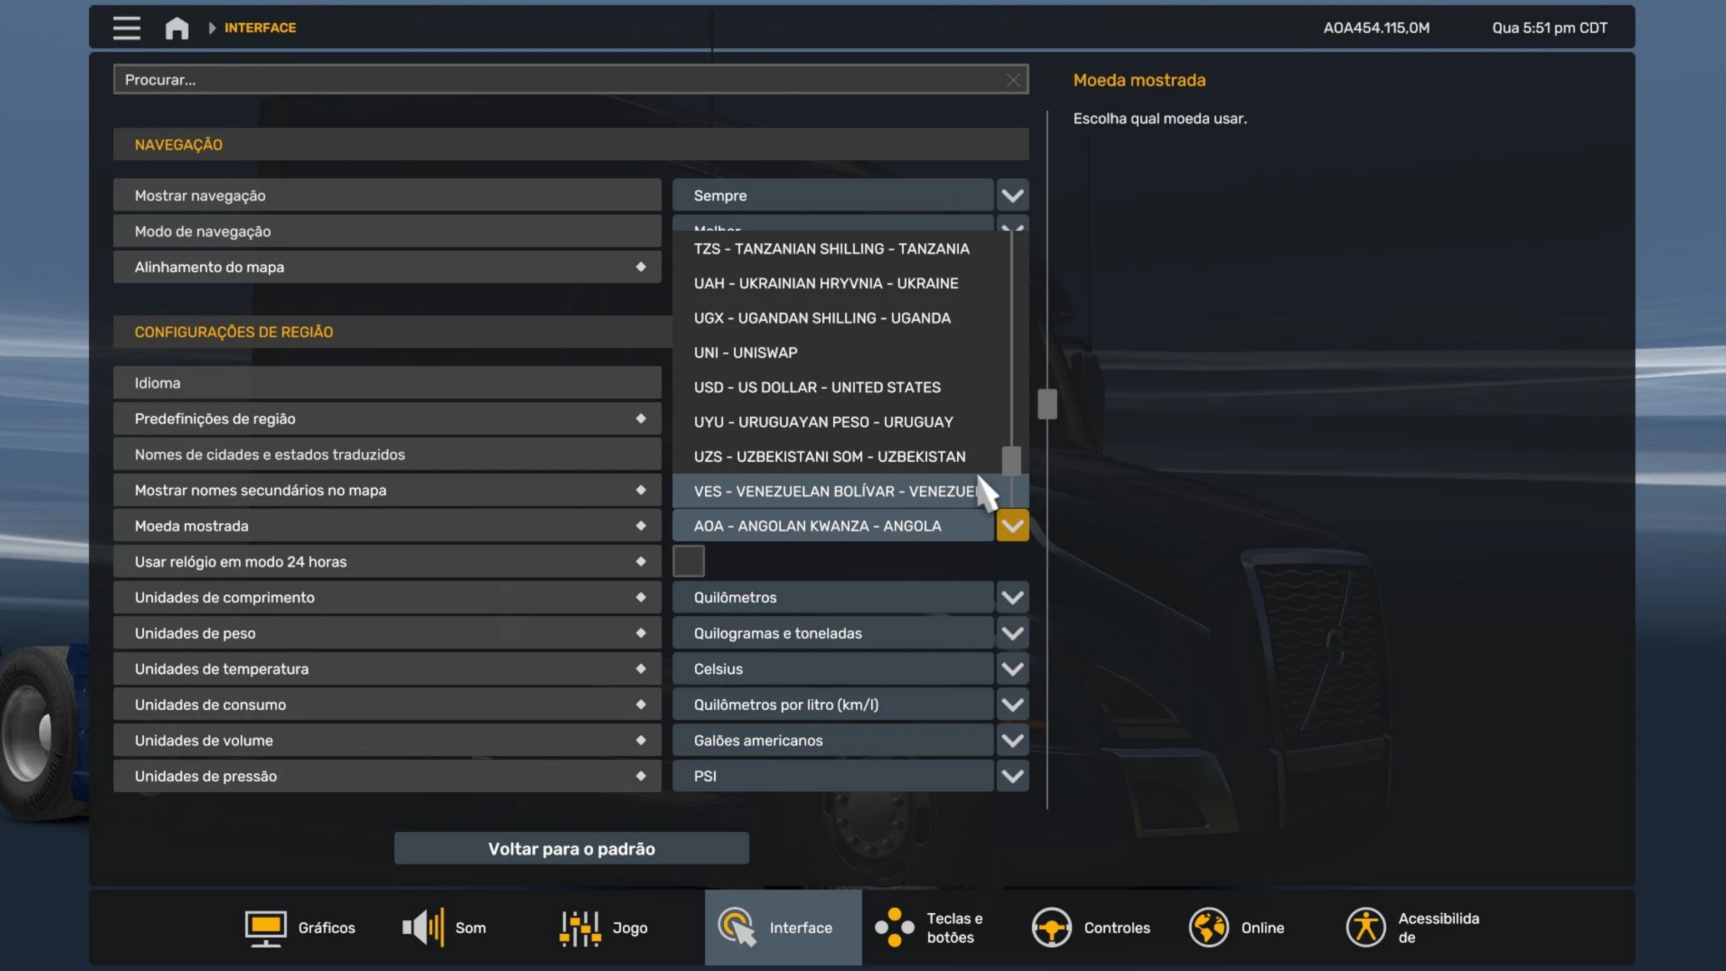Reset Moeda mostrada with diamond marker
The width and height of the screenshot is (1726, 971).
coord(640,525)
